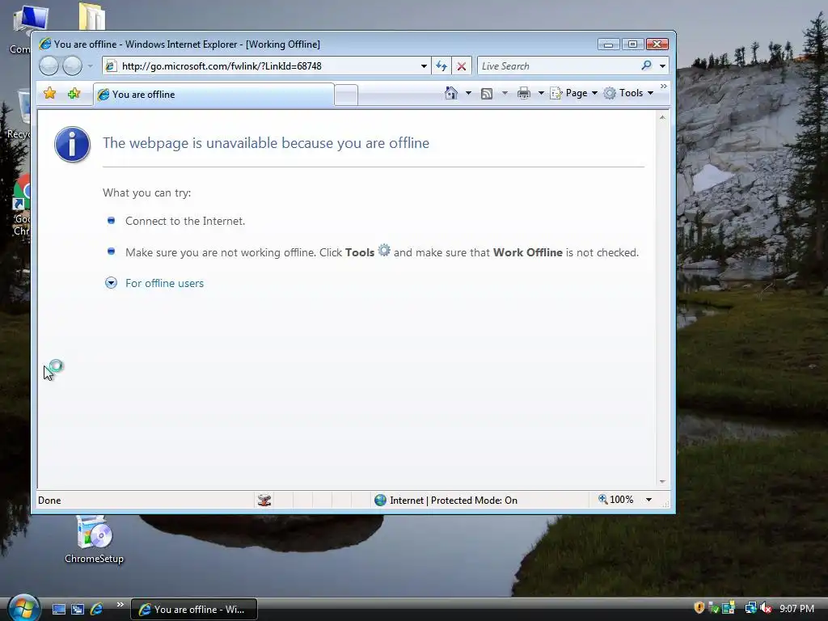Open the Page menu
The height and width of the screenshot is (621, 828).
(574, 93)
